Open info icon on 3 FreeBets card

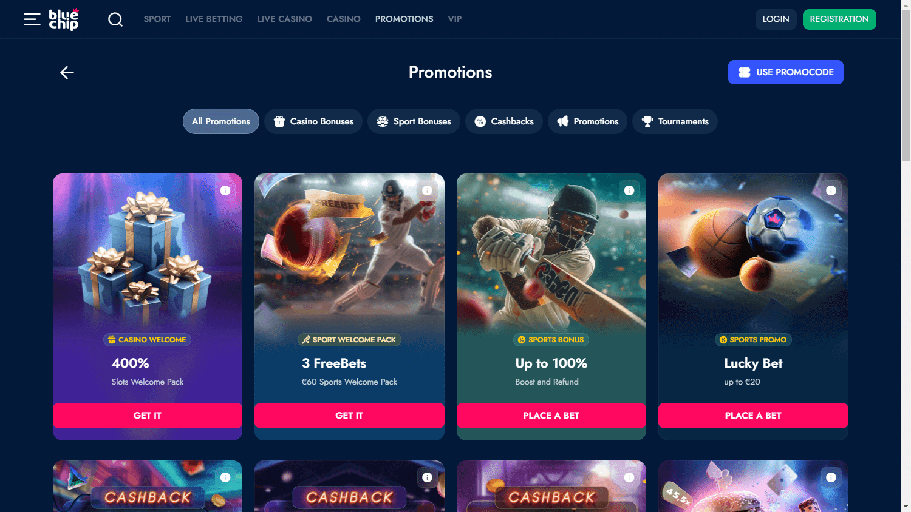(427, 190)
